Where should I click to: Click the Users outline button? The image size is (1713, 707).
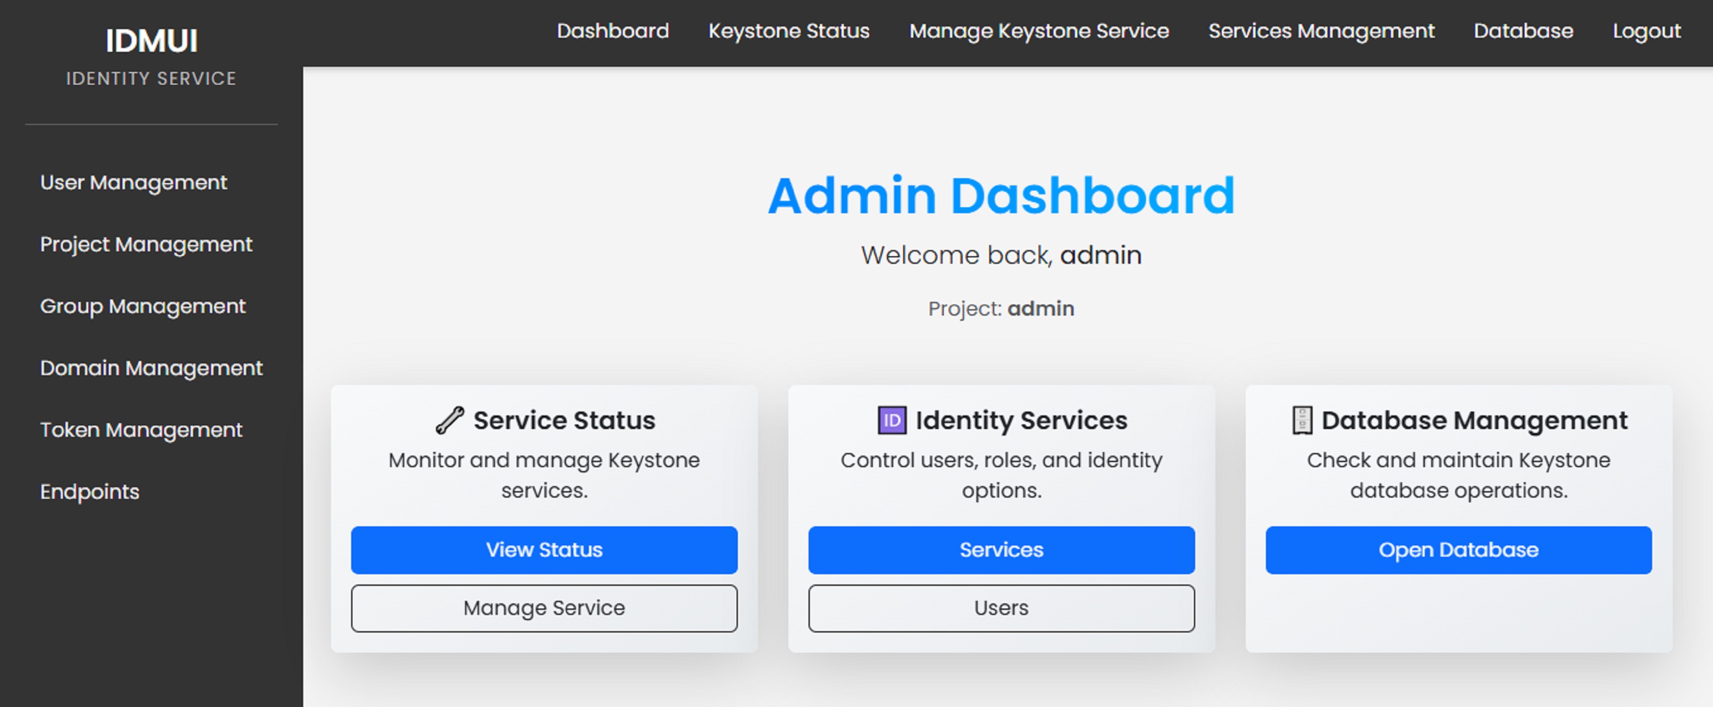pyautogui.click(x=1002, y=608)
